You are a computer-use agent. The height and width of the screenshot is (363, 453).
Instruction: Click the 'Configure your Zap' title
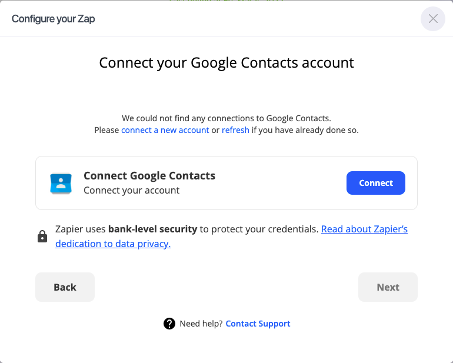pyautogui.click(x=53, y=19)
